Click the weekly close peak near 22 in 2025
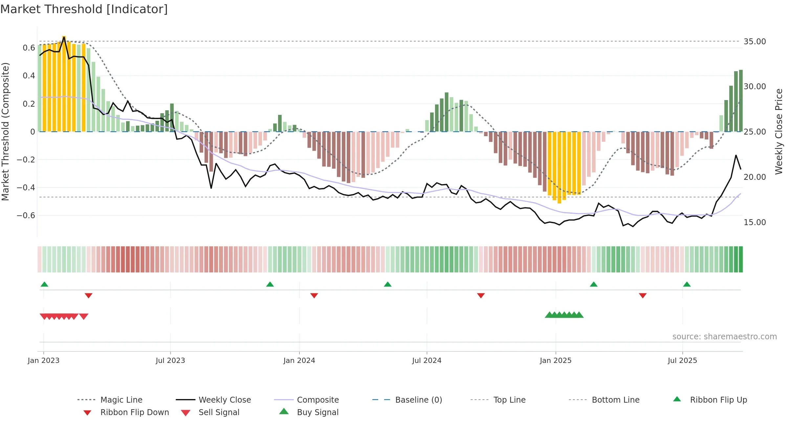 pyautogui.click(x=736, y=155)
